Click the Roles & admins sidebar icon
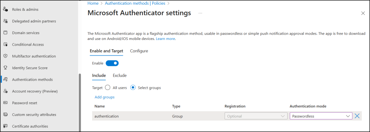The image size is (370, 132). coord(6,9)
